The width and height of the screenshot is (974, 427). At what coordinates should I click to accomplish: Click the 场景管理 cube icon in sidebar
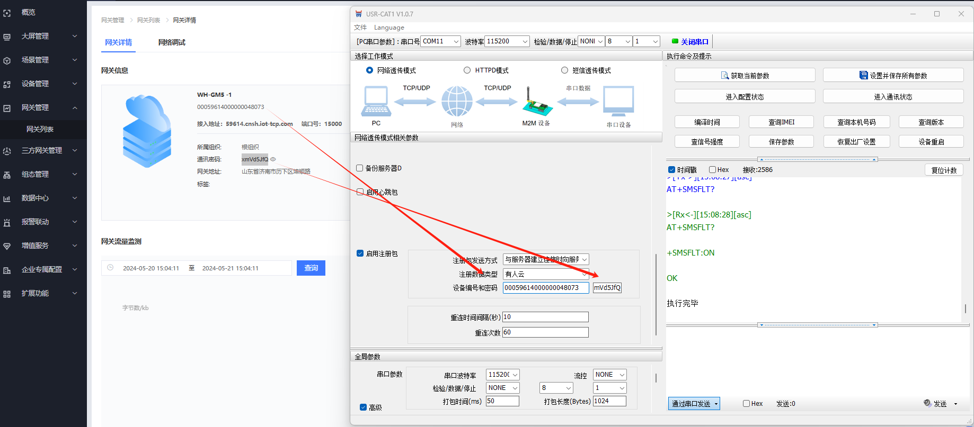7,60
